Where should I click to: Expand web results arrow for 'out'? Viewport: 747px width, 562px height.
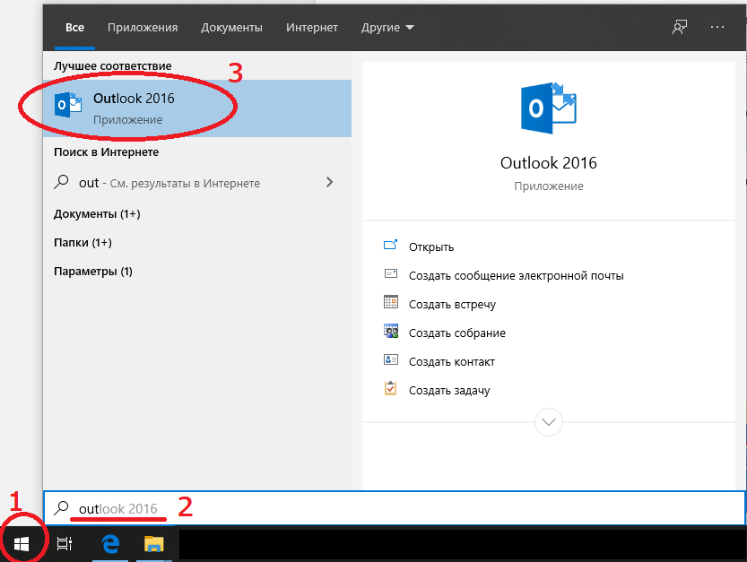pyautogui.click(x=329, y=182)
